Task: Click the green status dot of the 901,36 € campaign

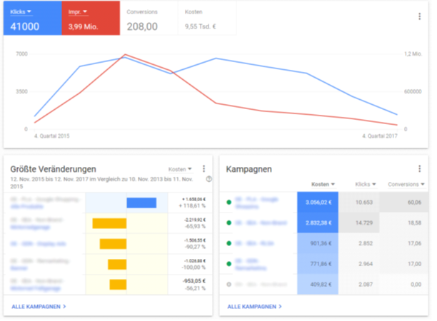Action: tap(228, 243)
